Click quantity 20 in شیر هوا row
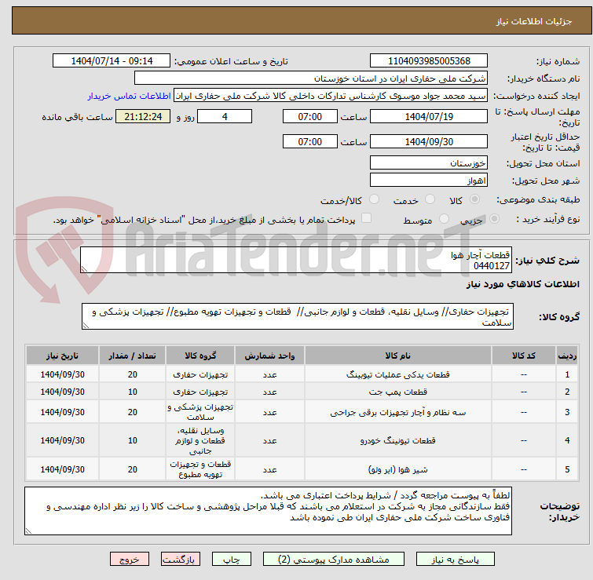Viewport: 593px width, 580px height. click(x=133, y=469)
